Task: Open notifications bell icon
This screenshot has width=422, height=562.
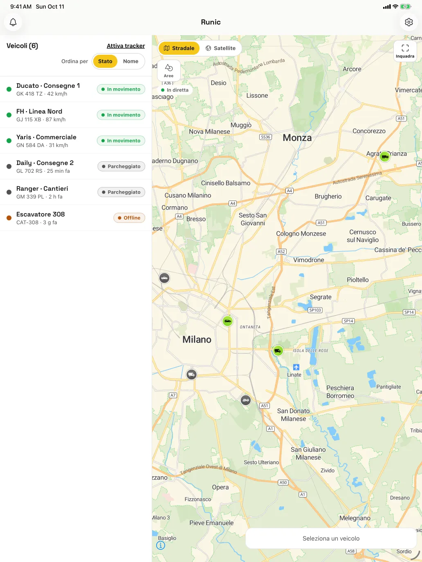Action: pos(13,22)
